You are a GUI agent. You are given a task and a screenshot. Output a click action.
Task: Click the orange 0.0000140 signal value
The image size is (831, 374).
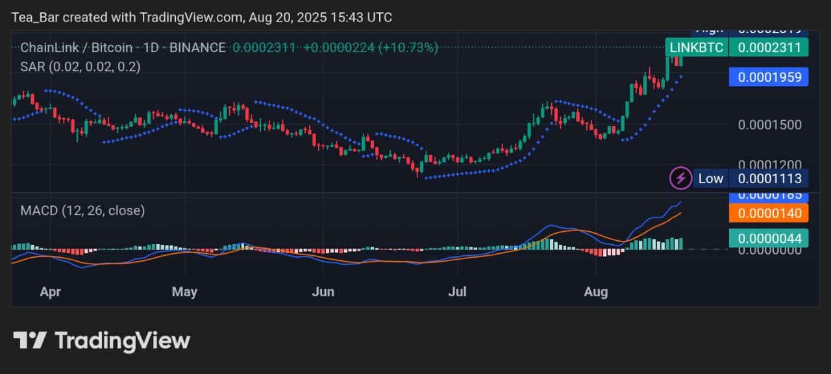point(769,213)
